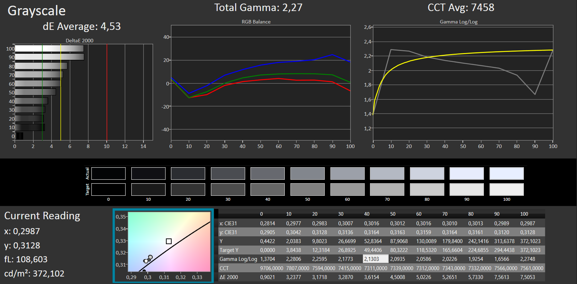Pick the Target swatch for level 10
The height and width of the screenshot is (284, 577).
tap(148, 189)
